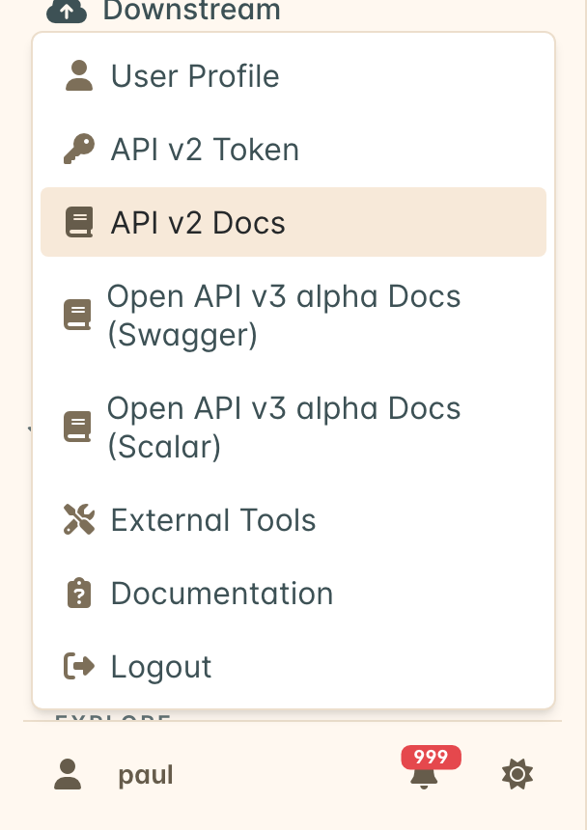Select API v2 Token menu item

293,150
